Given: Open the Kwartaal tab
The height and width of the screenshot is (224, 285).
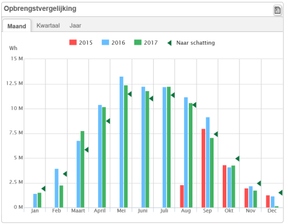Looking at the screenshot, I should click(x=48, y=25).
